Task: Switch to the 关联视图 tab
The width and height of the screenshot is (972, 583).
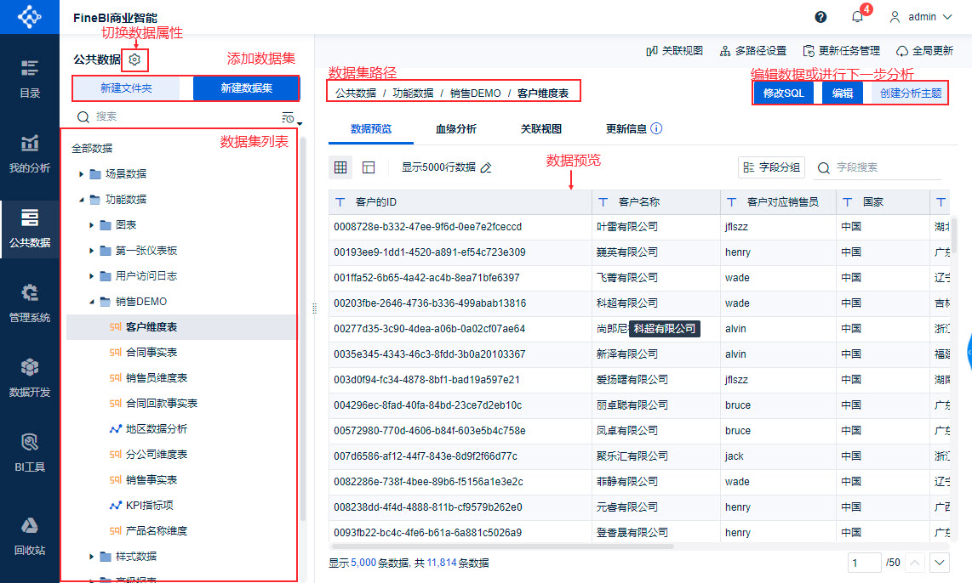Action: (x=540, y=128)
